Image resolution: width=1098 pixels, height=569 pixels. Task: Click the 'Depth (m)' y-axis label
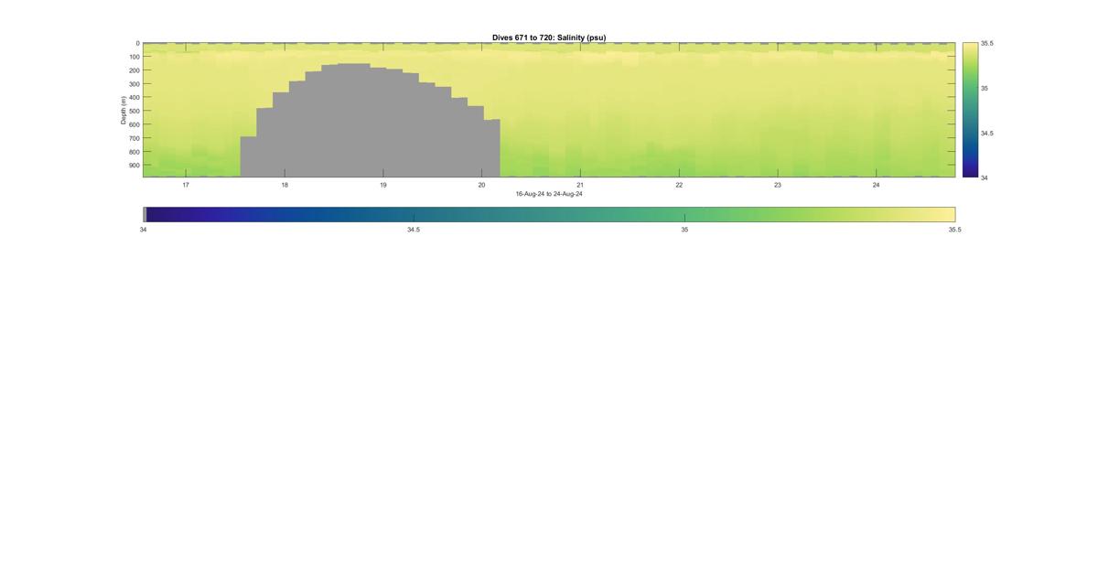(123, 110)
